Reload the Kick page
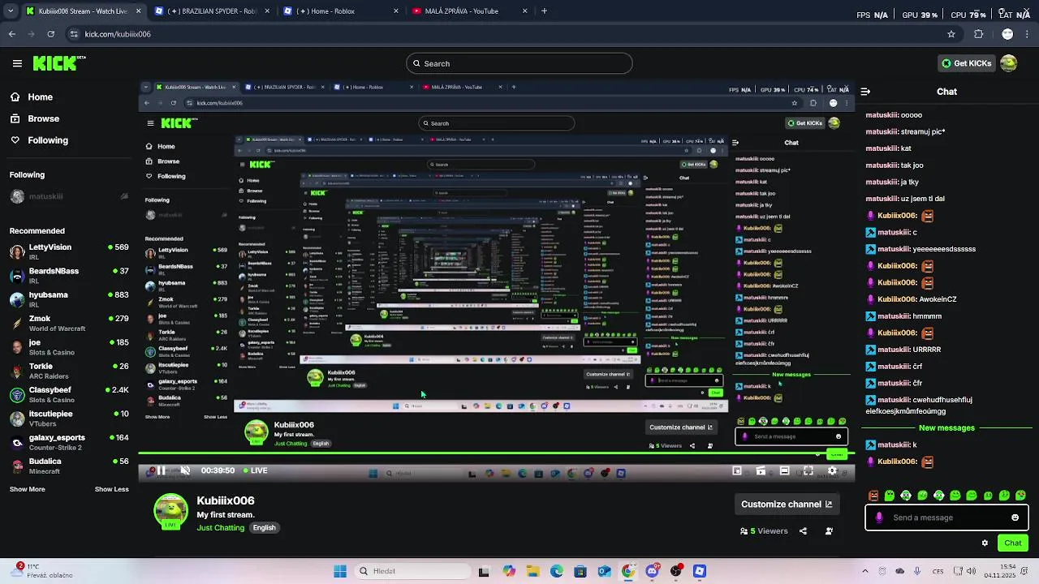Image resolution: width=1039 pixels, height=584 pixels. click(50, 34)
